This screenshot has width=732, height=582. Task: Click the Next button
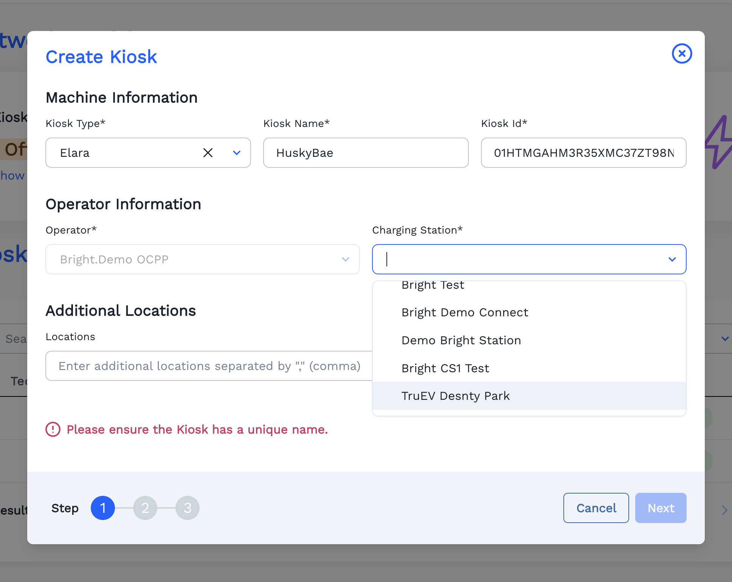(661, 508)
